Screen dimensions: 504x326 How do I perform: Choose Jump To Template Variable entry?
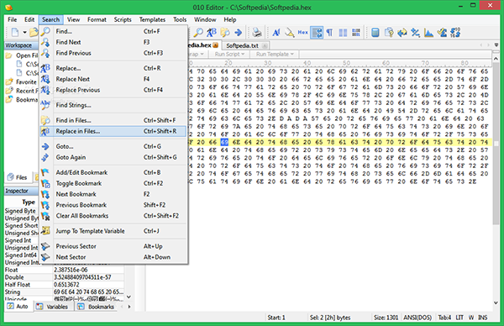point(113,231)
